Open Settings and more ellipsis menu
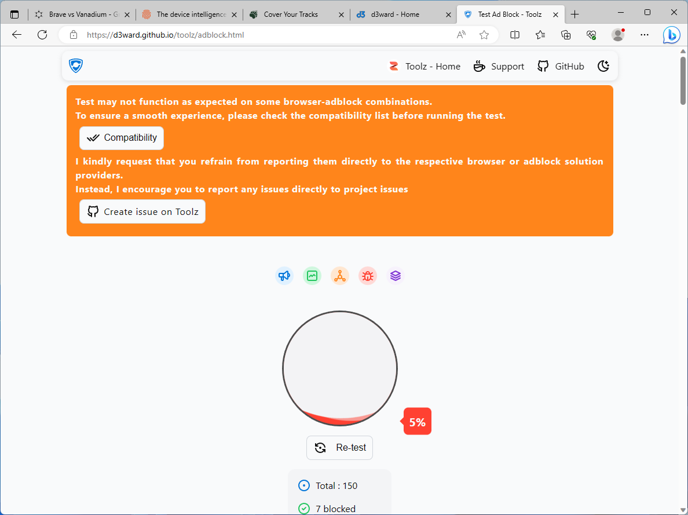The height and width of the screenshot is (515, 688). click(644, 35)
